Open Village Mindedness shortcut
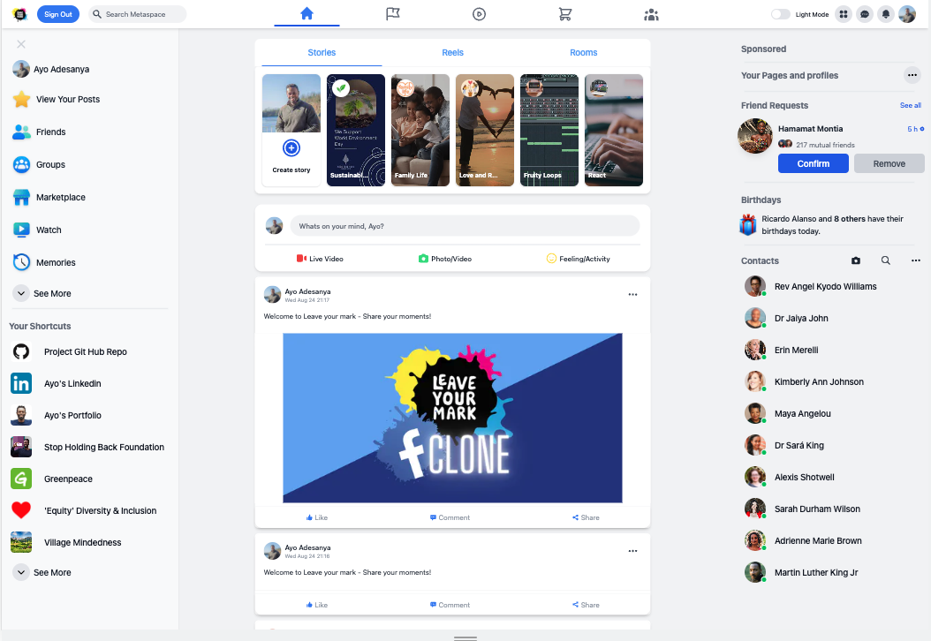Image resolution: width=931 pixels, height=641 pixels. point(66,542)
